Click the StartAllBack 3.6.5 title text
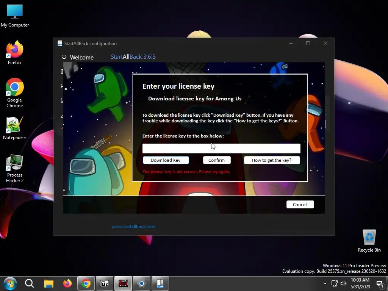 click(133, 57)
